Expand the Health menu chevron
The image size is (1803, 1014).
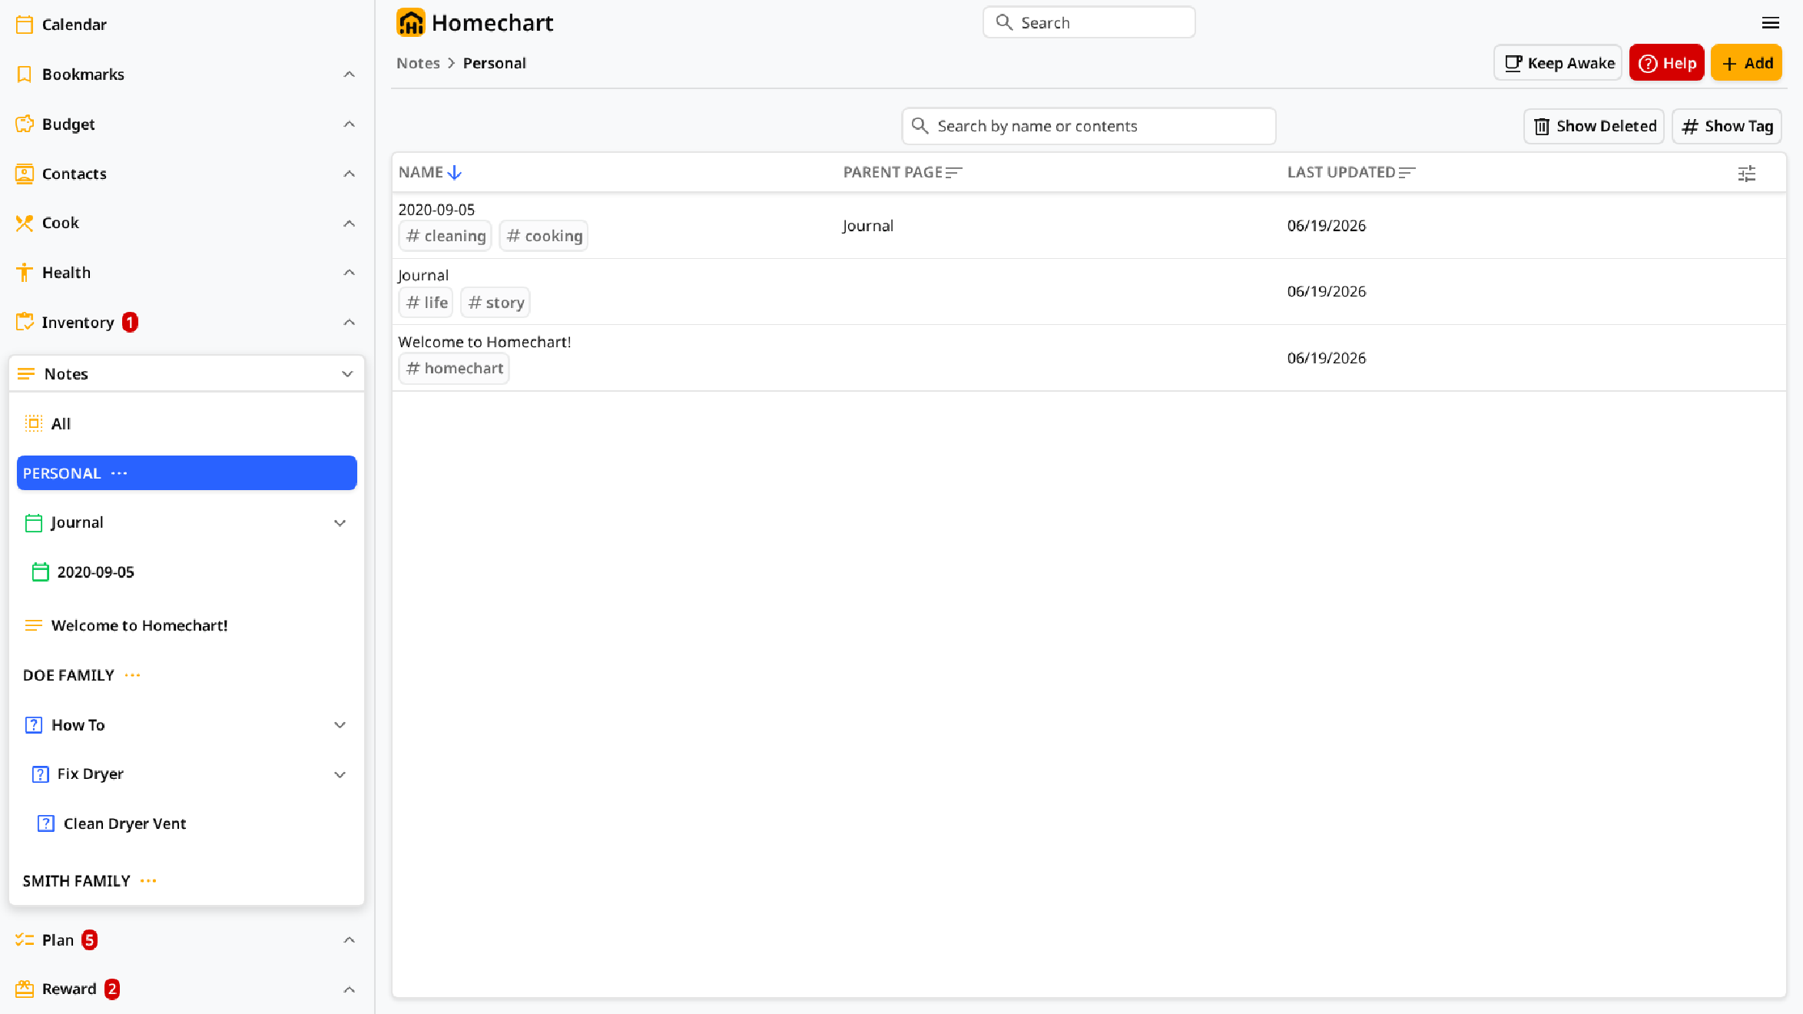349,273
